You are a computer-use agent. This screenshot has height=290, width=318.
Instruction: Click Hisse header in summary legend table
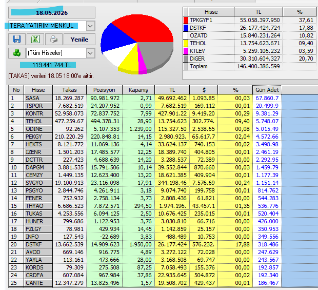coord(211,12)
